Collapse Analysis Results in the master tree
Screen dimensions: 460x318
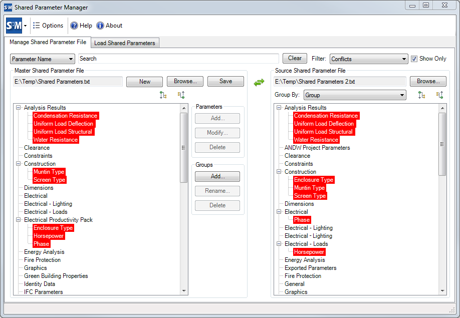click(19, 108)
